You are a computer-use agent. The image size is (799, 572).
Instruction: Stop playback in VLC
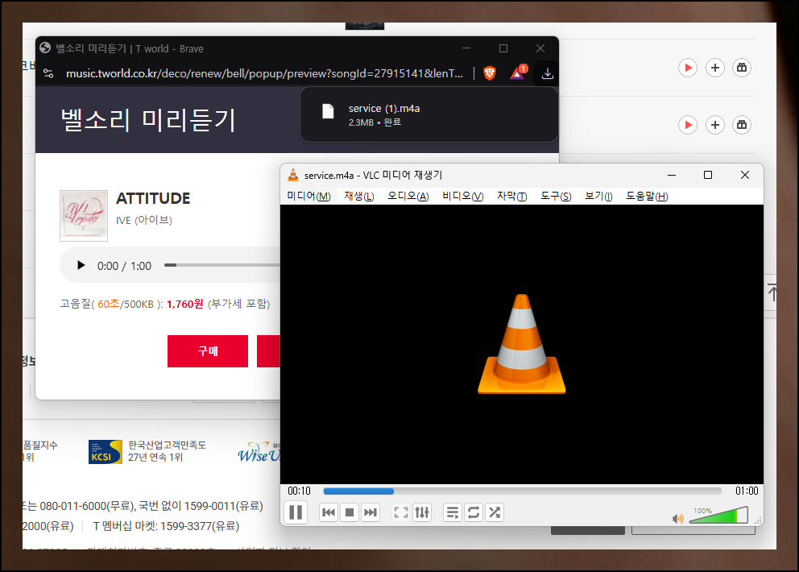pyautogui.click(x=350, y=512)
